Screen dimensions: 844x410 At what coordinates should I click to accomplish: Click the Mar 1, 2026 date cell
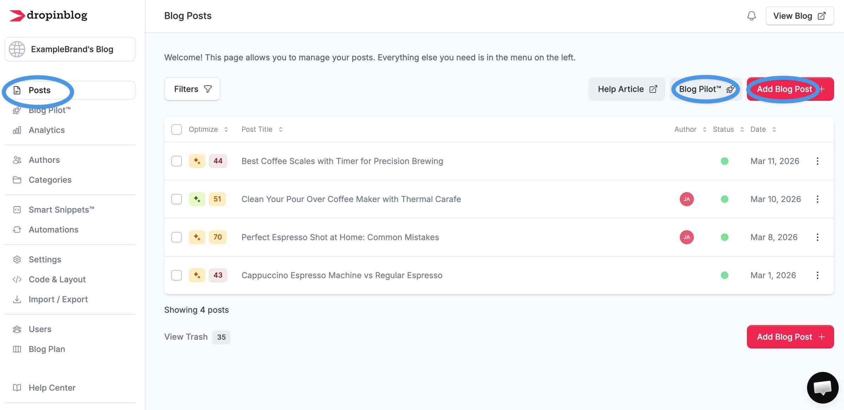tap(773, 275)
